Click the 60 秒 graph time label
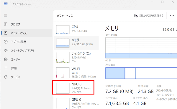Image resolution: width=177 pixels, height=109 pixels. pyautogui.click(x=108, y=61)
